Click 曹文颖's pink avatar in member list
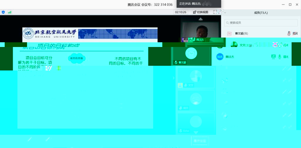Screen dimensions: 301x148 tap(230, 34)
